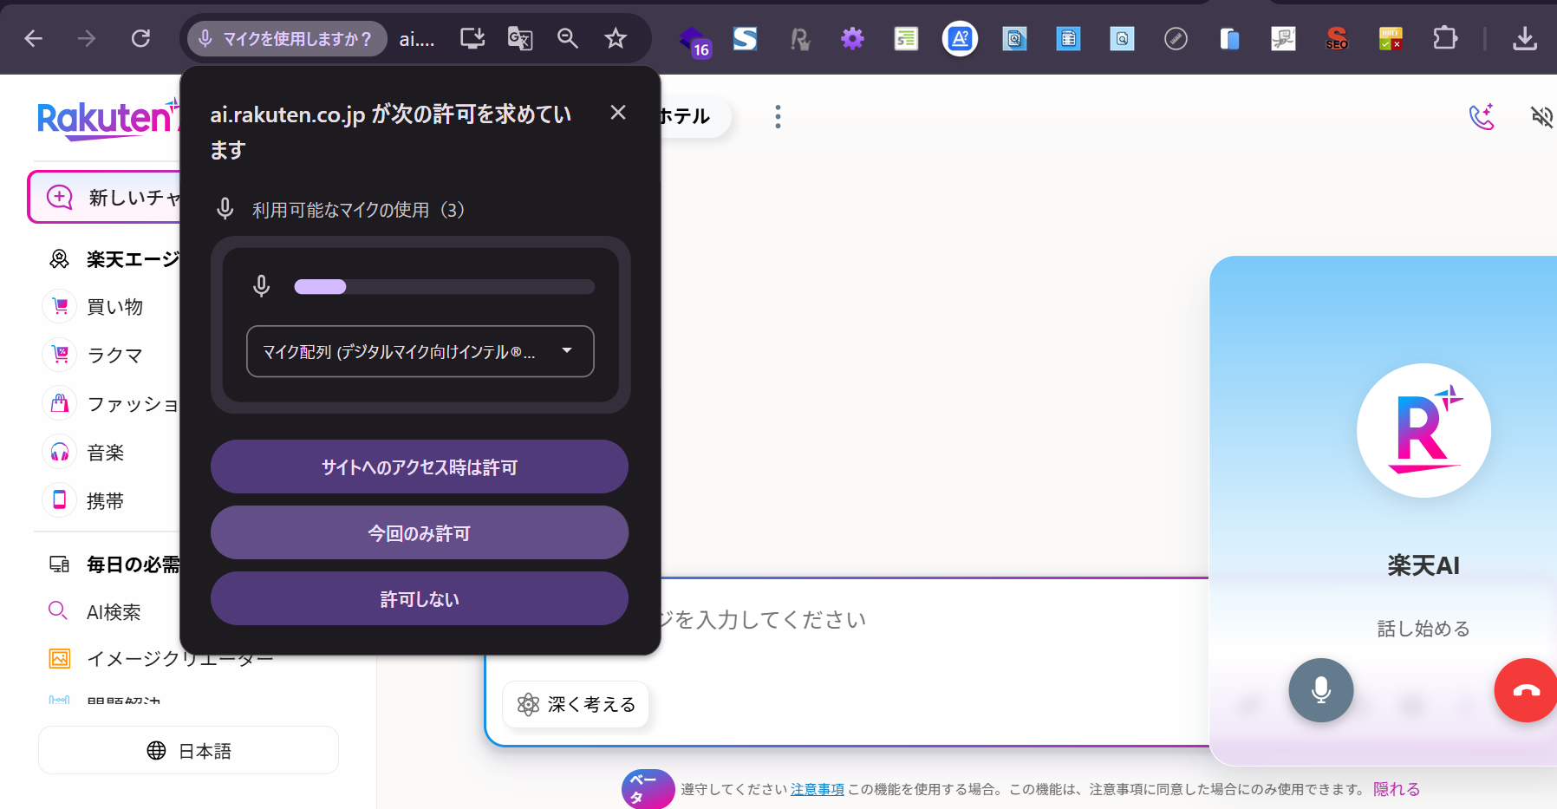Open イメージクリエーター in the sidebar
The image size is (1557, 809).
pos(161,659)
